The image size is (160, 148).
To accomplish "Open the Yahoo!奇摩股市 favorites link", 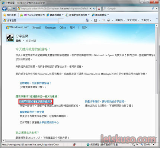I will click(34, 15).
